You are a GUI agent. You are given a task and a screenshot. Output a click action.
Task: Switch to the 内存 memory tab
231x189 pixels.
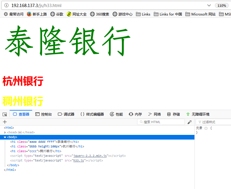click(x=135, y=114)
